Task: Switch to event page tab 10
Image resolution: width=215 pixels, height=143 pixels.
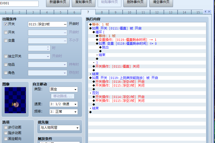Action: pos(130,12)
